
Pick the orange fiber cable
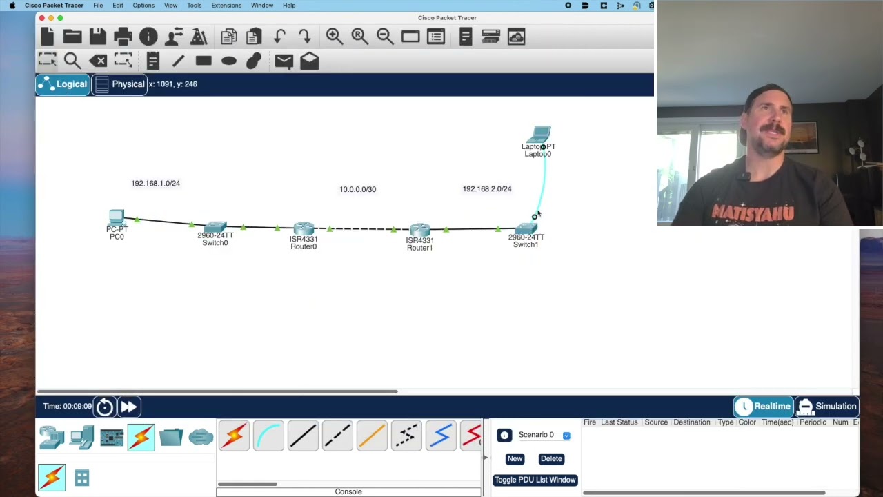pos(372,436)
